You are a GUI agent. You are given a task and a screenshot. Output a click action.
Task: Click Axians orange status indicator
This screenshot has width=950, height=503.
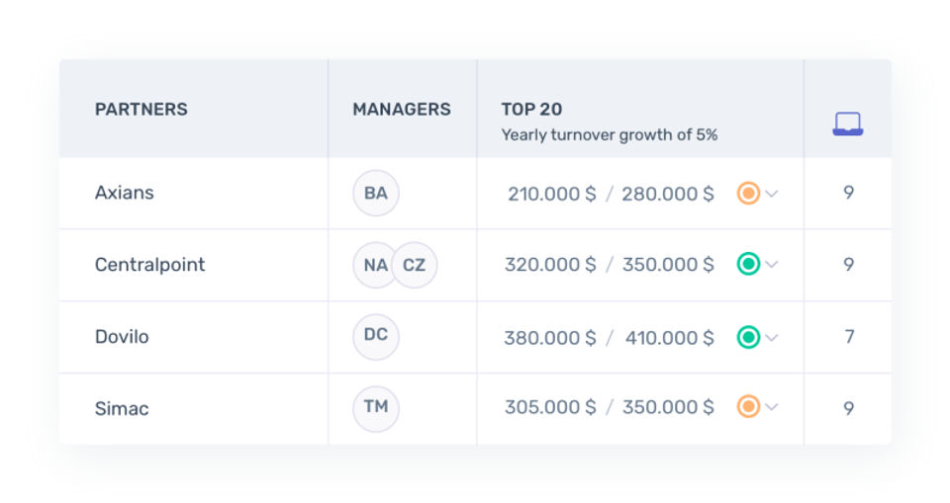pyautogui.click(x=748, y=194)
